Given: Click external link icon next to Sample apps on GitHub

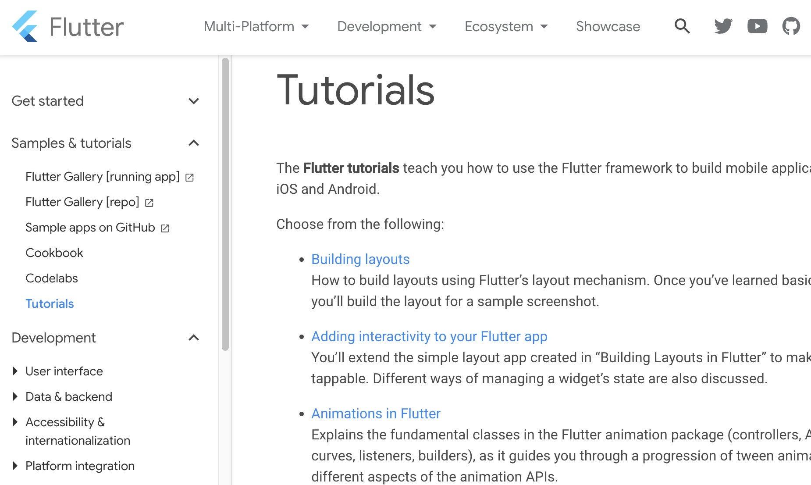Looking at the screenshot, I should point(164,228).
